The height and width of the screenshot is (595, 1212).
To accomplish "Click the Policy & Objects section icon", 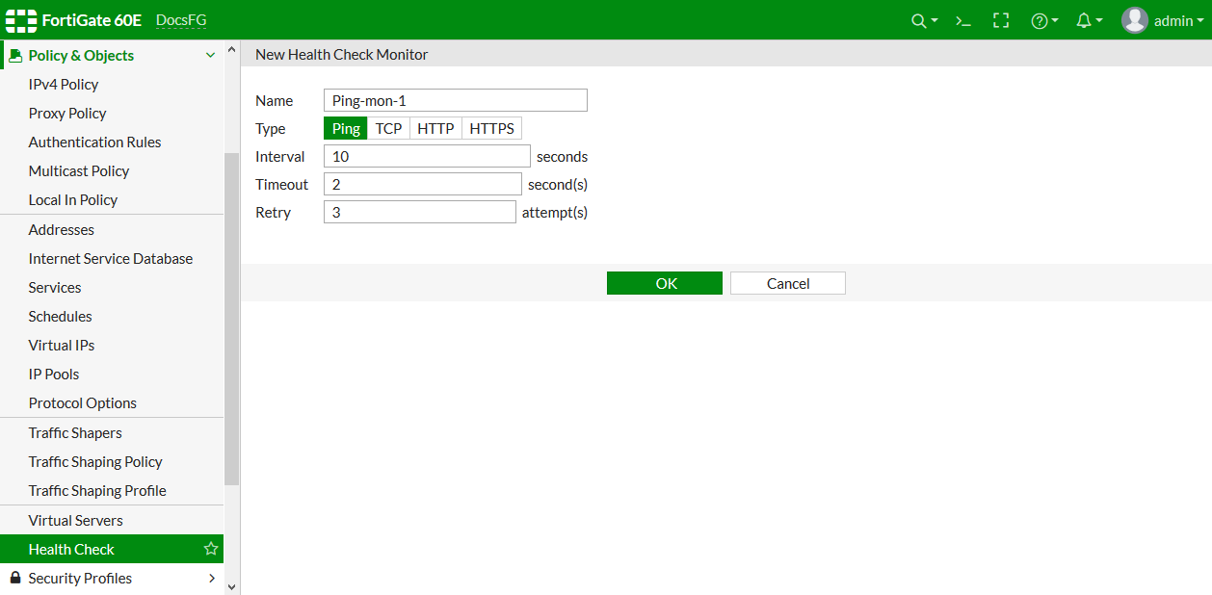I will [x=14, y=55].
